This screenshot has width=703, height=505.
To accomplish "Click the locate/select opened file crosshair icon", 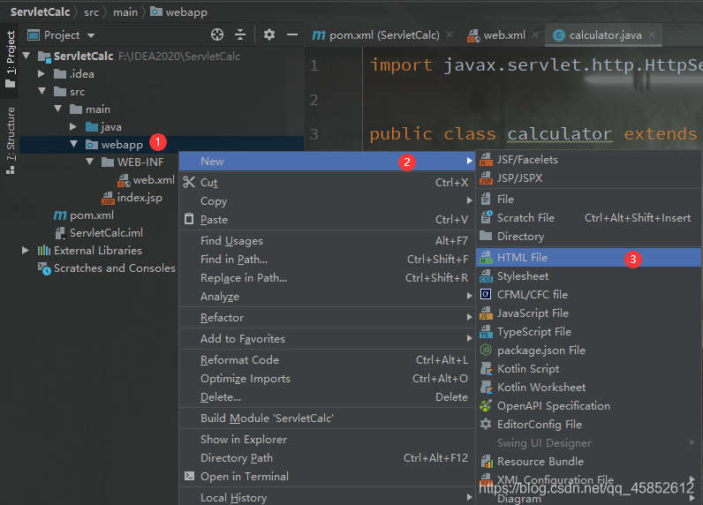I will [x=217, y=34].
